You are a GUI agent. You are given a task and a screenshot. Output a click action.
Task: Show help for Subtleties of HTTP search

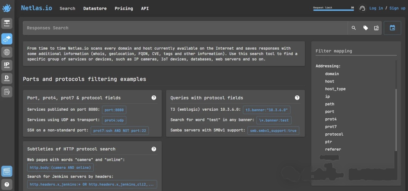click(x=154, y=149)
